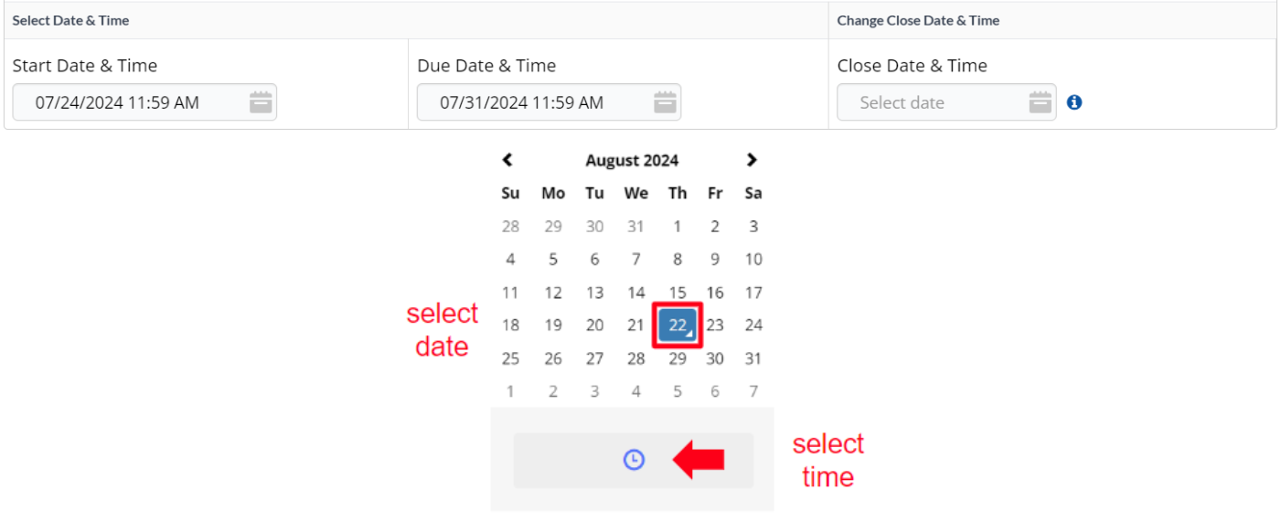Screen dimensions: 1281x522
Task: Choose August 27 in the calendar
Action: tap(594, 358)
